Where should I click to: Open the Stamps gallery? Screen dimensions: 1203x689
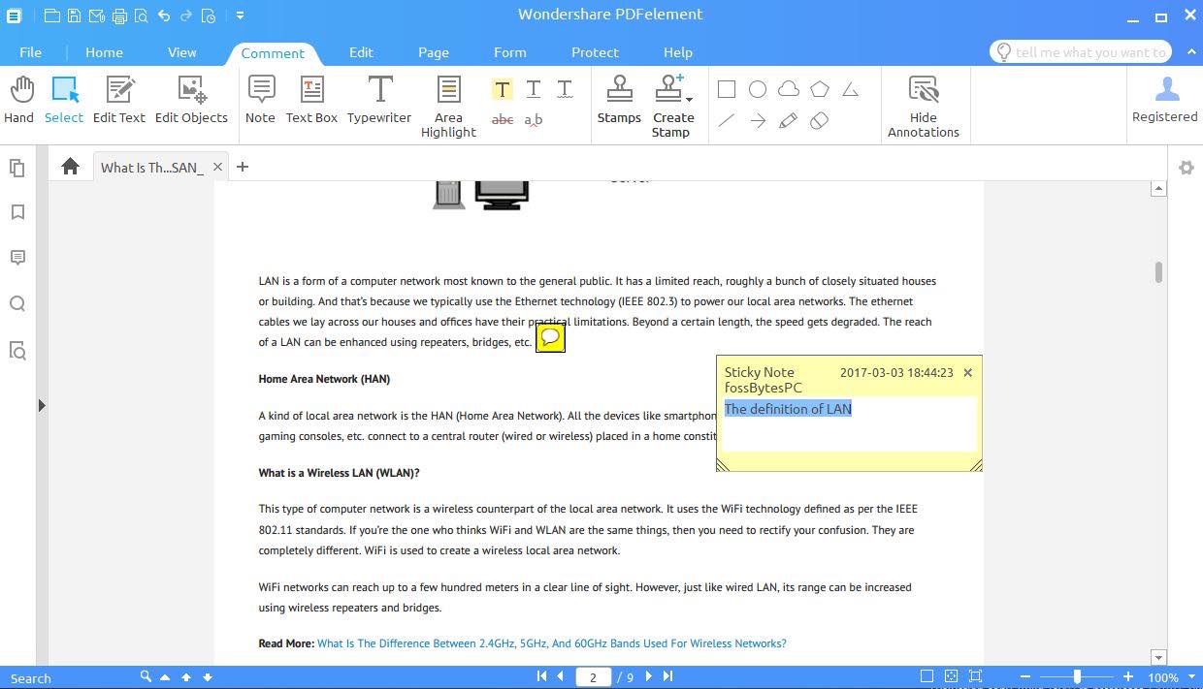coord(619,101)
